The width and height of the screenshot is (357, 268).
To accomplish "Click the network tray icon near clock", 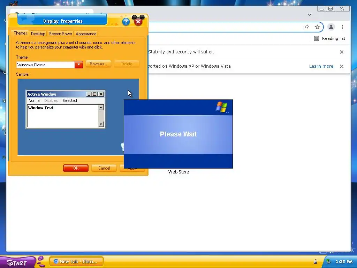I will 328,261.
